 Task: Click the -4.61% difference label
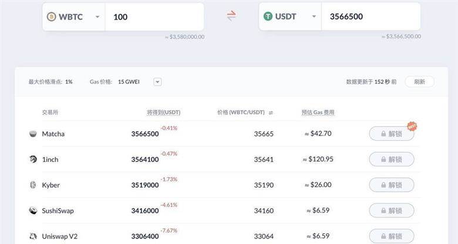[169, 205]
